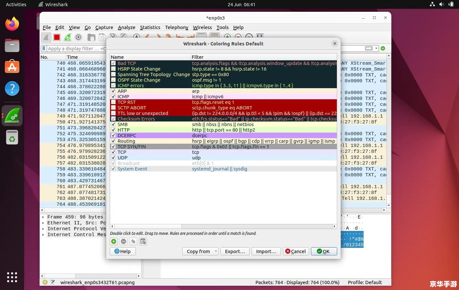The image size is (459, 290).
Task: Open the Analyze menu
Action: tap(126, 27)
